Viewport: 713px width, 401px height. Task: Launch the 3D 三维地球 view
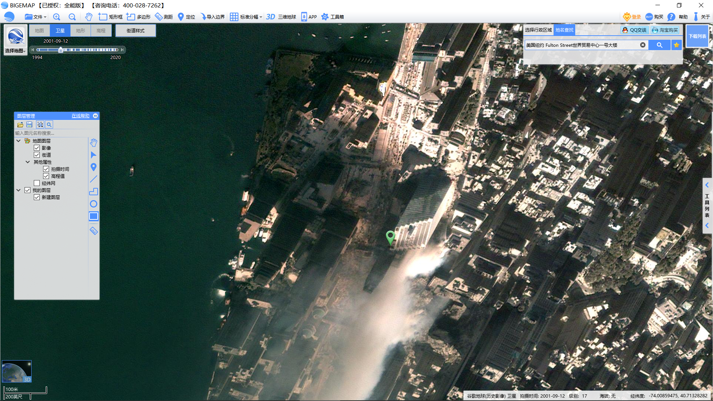point(281,17)
